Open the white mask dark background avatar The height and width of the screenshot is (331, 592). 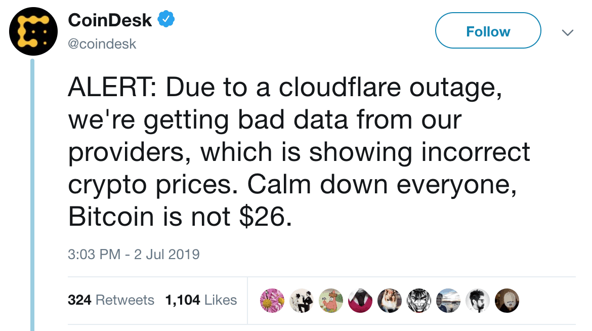(x=507, y=301)
